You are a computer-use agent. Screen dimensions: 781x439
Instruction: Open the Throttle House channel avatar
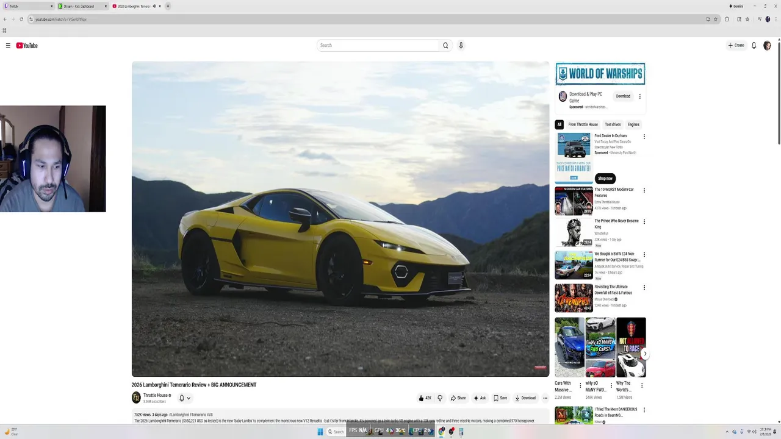[x=136, y=398]
